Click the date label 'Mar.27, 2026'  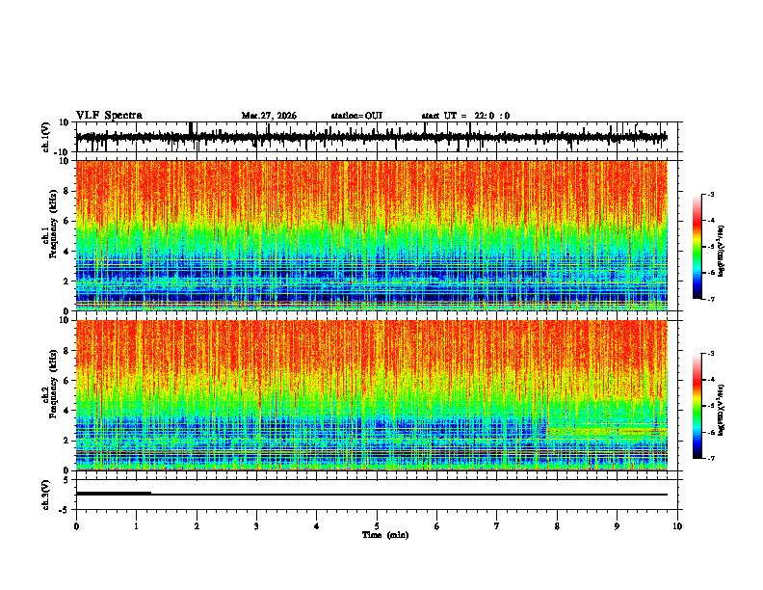pyautogui.click(x=269, y=116)
